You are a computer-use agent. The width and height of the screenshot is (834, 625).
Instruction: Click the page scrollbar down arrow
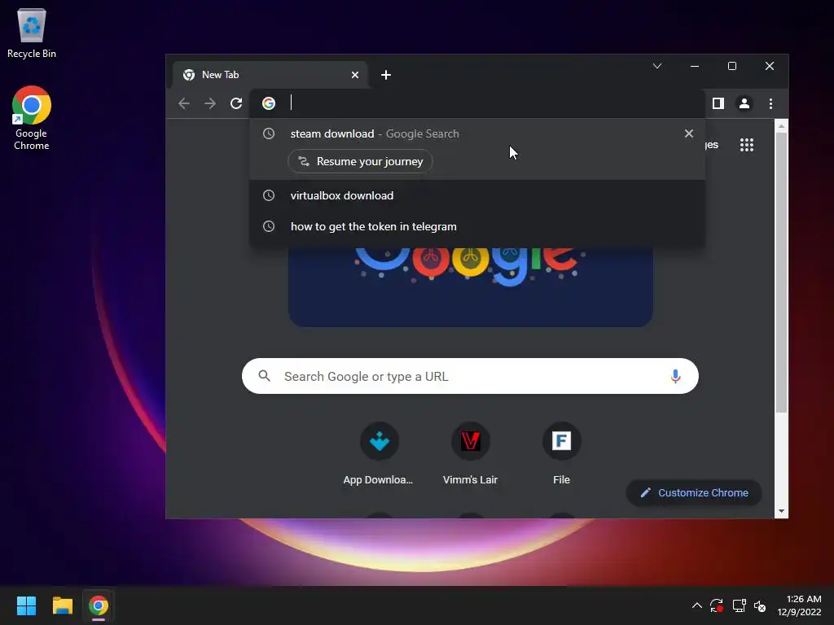click(x=781, y=511)
